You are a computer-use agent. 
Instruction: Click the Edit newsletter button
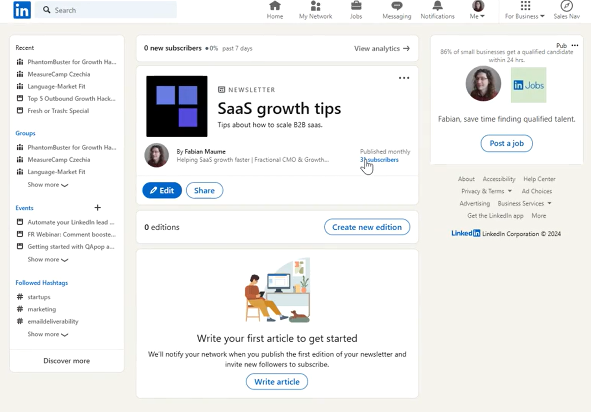pos(162,190)
